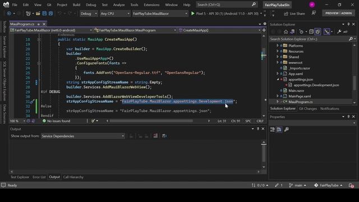Click the CRLF line ending indicator
359x202 pixels.
pos(260,121)
